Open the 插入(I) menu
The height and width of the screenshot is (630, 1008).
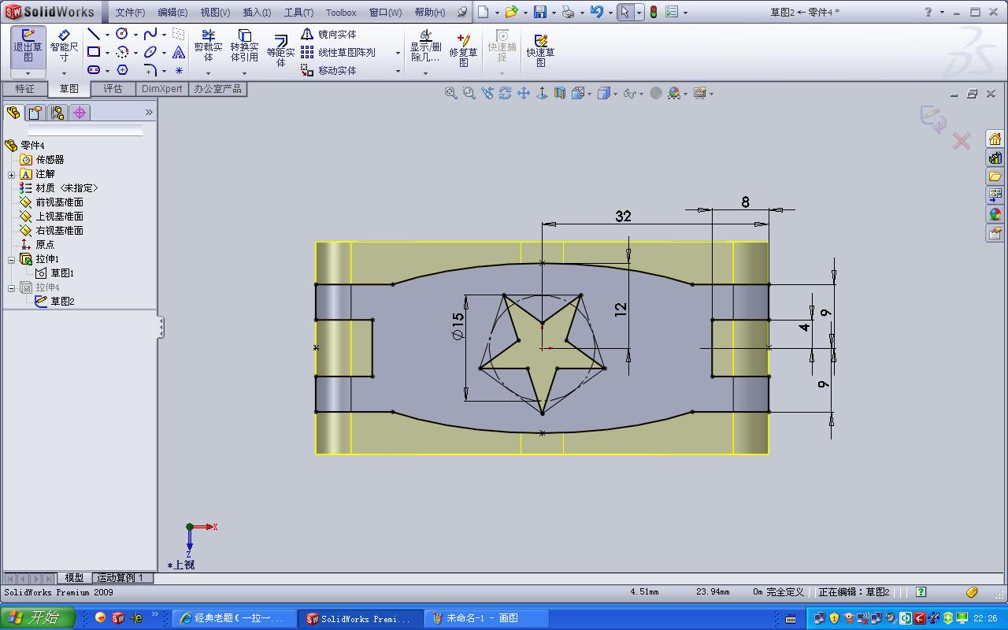(x=257, y=12)
